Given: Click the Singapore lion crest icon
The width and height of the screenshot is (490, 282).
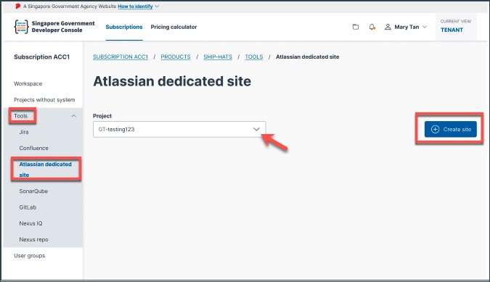Looking at the screenshot, I should pos(18,6).
